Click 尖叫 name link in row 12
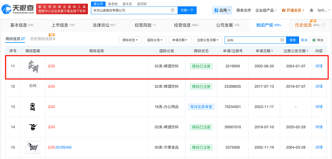332x159 pixels. [51, 86]
